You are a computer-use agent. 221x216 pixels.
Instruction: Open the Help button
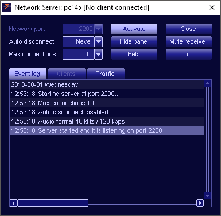pyautogui.click(x=134, y=54)
